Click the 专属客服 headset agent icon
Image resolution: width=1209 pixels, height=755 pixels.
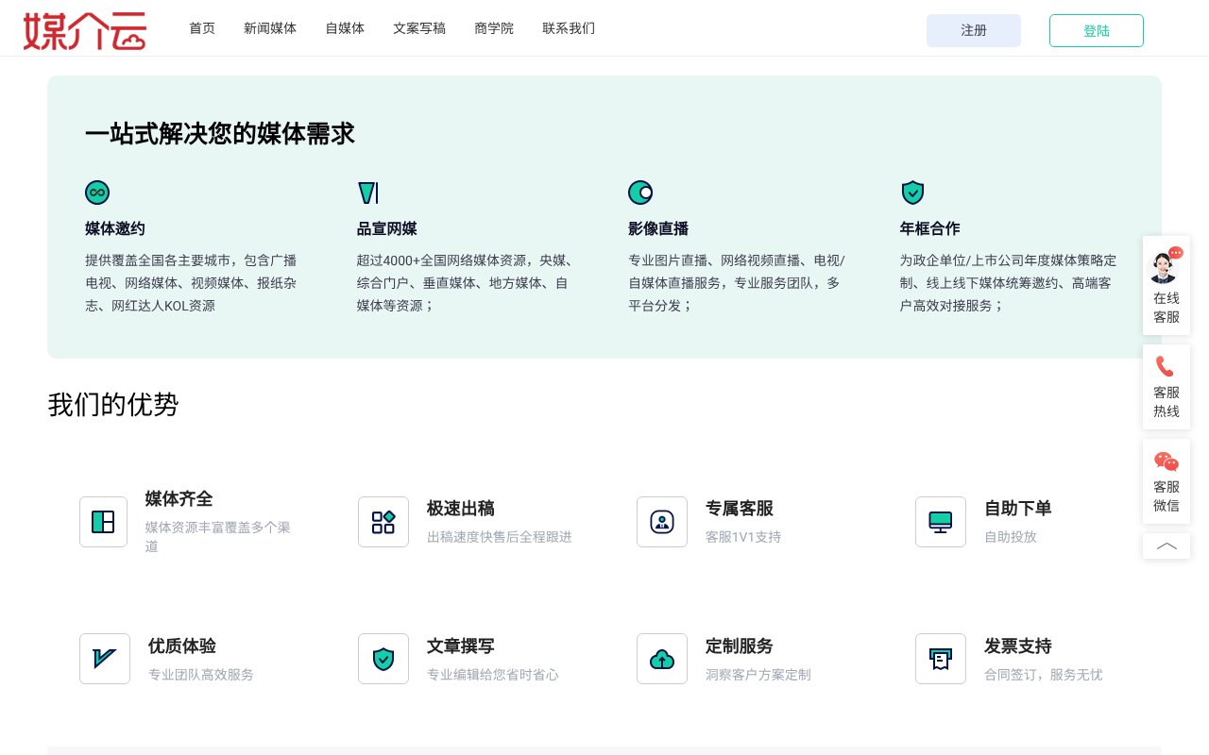(x=662, y=522)
